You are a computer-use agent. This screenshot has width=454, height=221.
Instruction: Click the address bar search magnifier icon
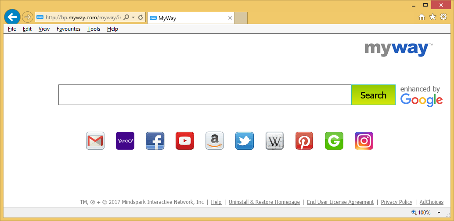tap(126, 18)
